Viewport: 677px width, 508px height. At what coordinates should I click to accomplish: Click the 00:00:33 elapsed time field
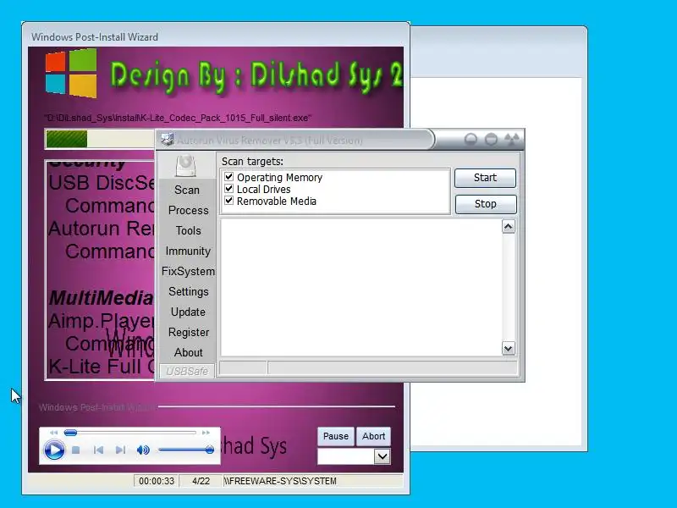tap(157, 481)
